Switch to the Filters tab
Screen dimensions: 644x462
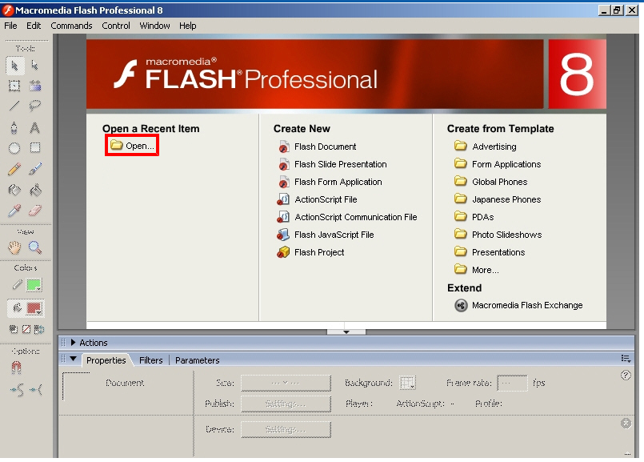point(150,360)
